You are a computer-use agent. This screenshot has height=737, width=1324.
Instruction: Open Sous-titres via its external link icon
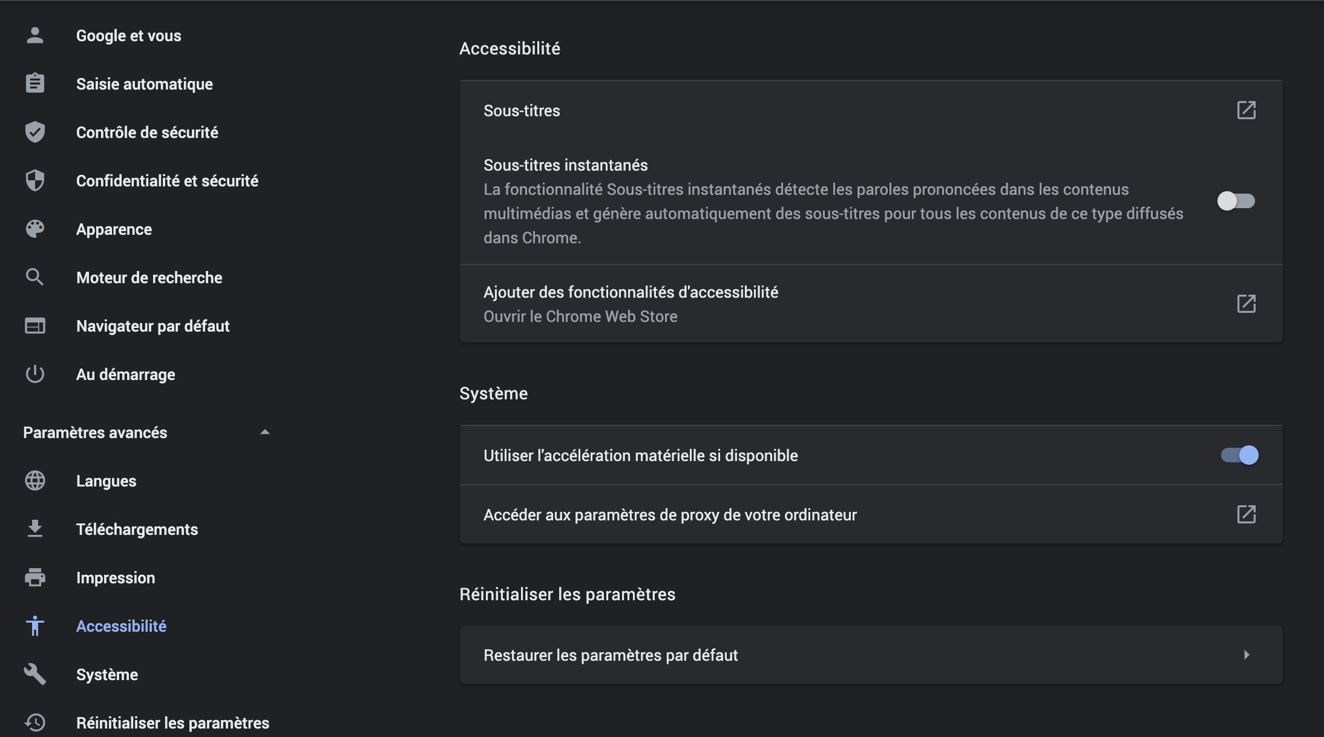(x=1246, y=110)
